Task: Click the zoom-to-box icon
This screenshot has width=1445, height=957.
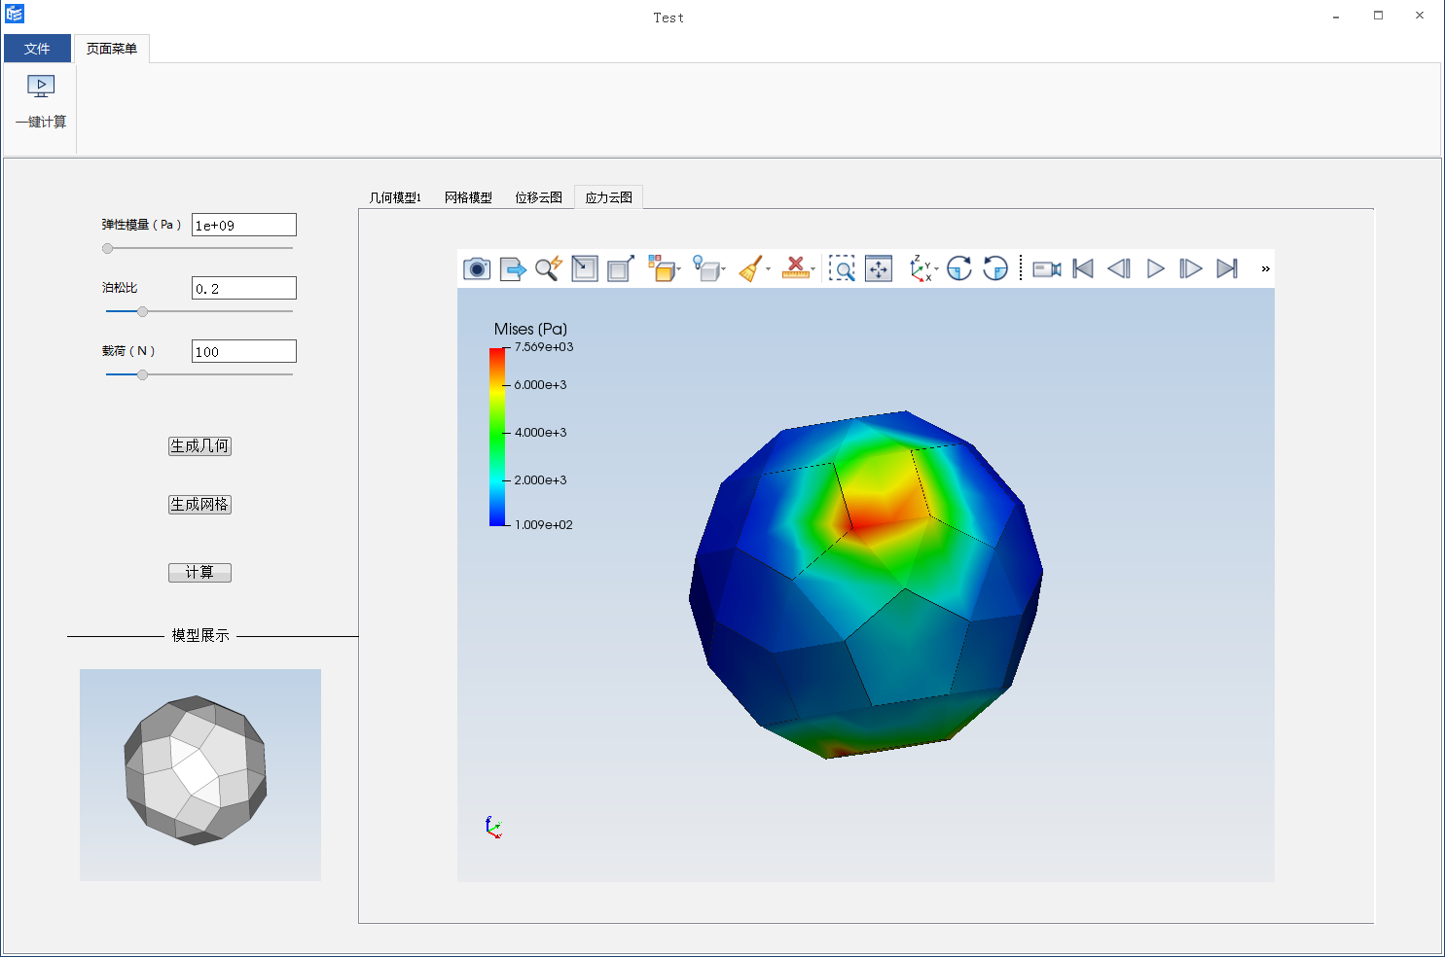Action: 842,268
